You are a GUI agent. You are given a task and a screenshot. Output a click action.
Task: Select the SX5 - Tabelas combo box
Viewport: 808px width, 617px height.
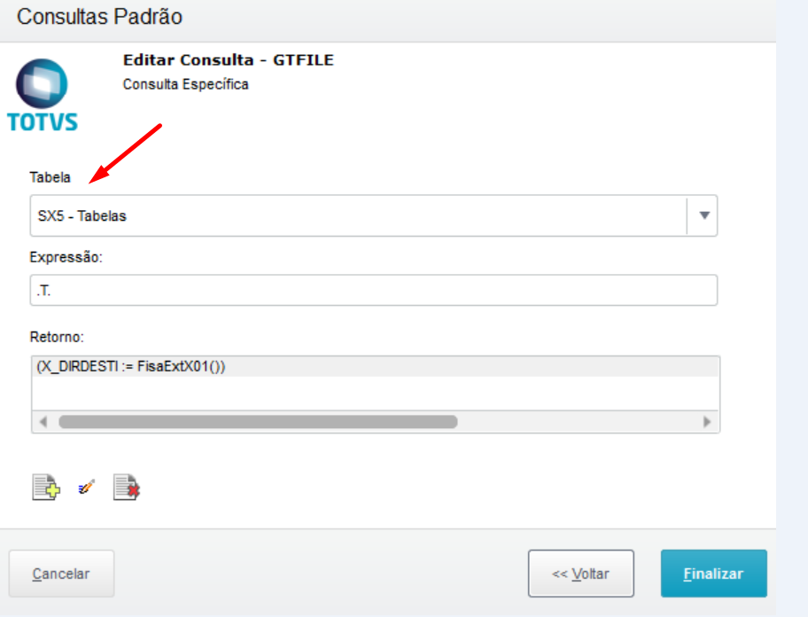374,215
